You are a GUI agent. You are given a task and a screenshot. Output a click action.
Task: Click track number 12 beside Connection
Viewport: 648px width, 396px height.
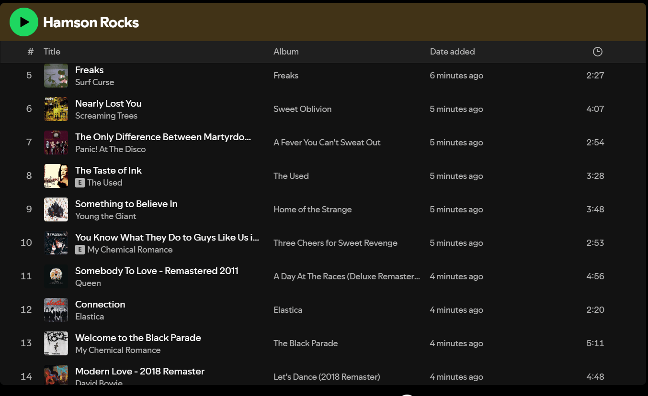click(26, 310)
